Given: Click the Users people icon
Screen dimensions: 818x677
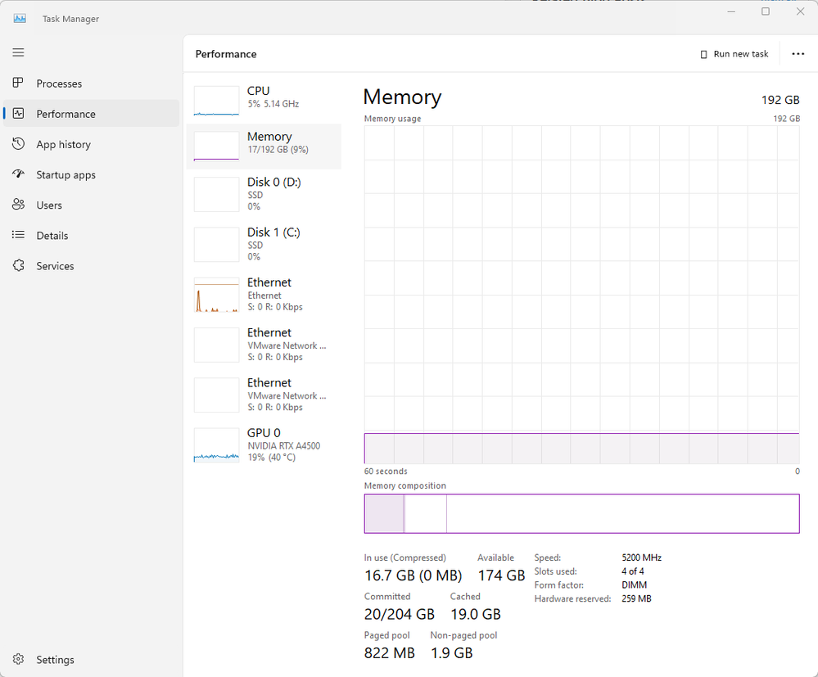Looking at the screenshot, I should (18, 205).
